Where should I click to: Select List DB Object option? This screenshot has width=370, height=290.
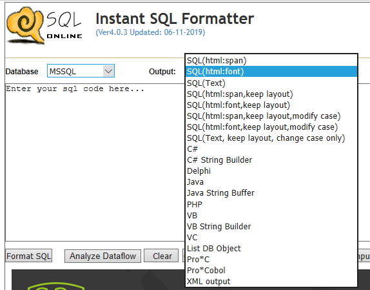point(271,249)
